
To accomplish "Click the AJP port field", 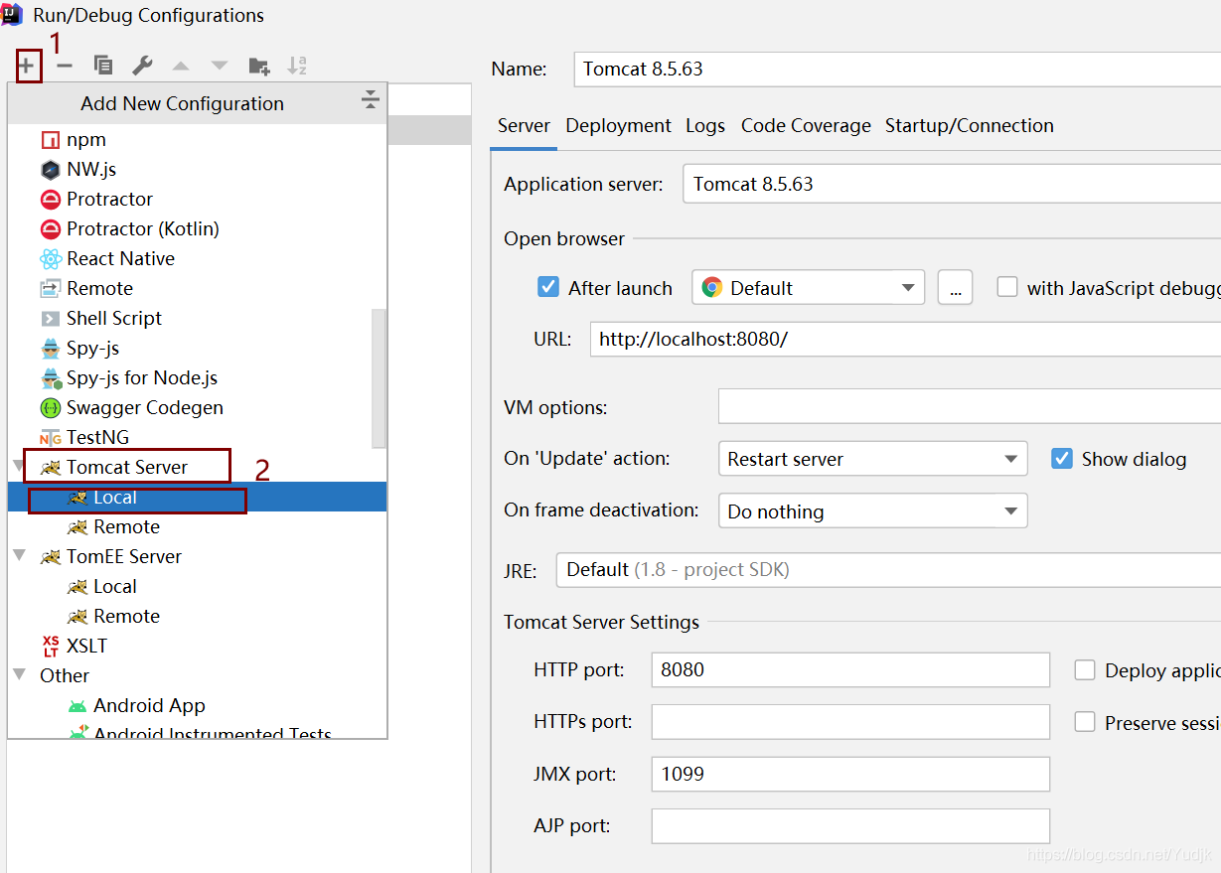I will click(850, 825).
